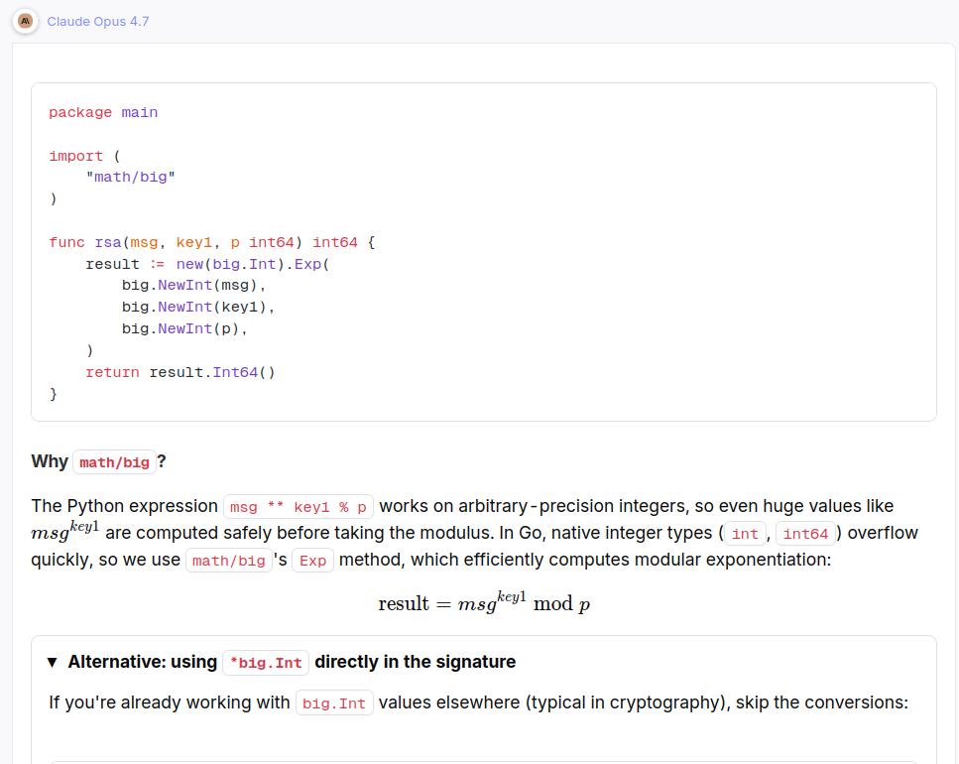Click the 'big.NewInt(p),' code line
Image resolution: width=959 pixels, height=764 pixels.
click(184, 329)
